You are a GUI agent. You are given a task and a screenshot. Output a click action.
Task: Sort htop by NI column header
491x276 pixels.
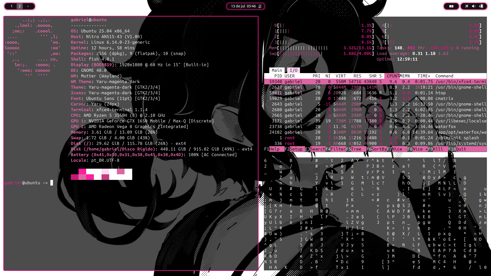click(x=328, y=76)
